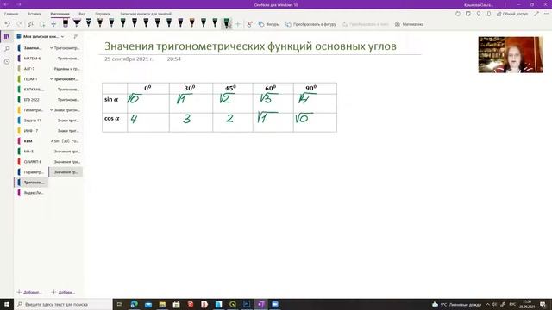Open the Математика assistant
Viewport: 552px width, 310px height.
pyautogui.click(x=409, y=24)
